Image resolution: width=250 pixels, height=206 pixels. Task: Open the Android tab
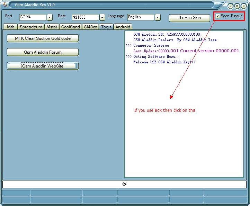[123, 27]
